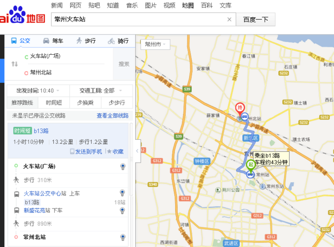
Task: Click the red 终 destination marker on map
Action: 240,109
